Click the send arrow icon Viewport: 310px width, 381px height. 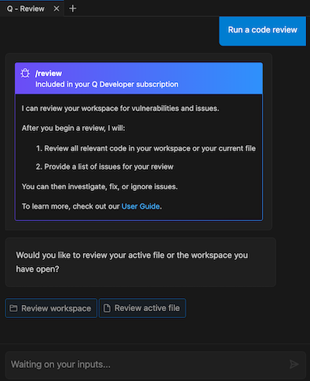pyautogui.click(x=294, y=365)
